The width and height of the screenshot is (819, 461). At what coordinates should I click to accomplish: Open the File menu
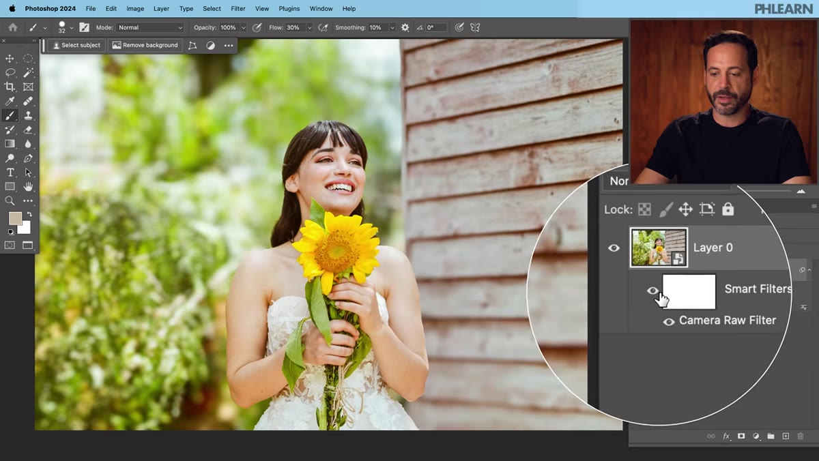[91, 8]
